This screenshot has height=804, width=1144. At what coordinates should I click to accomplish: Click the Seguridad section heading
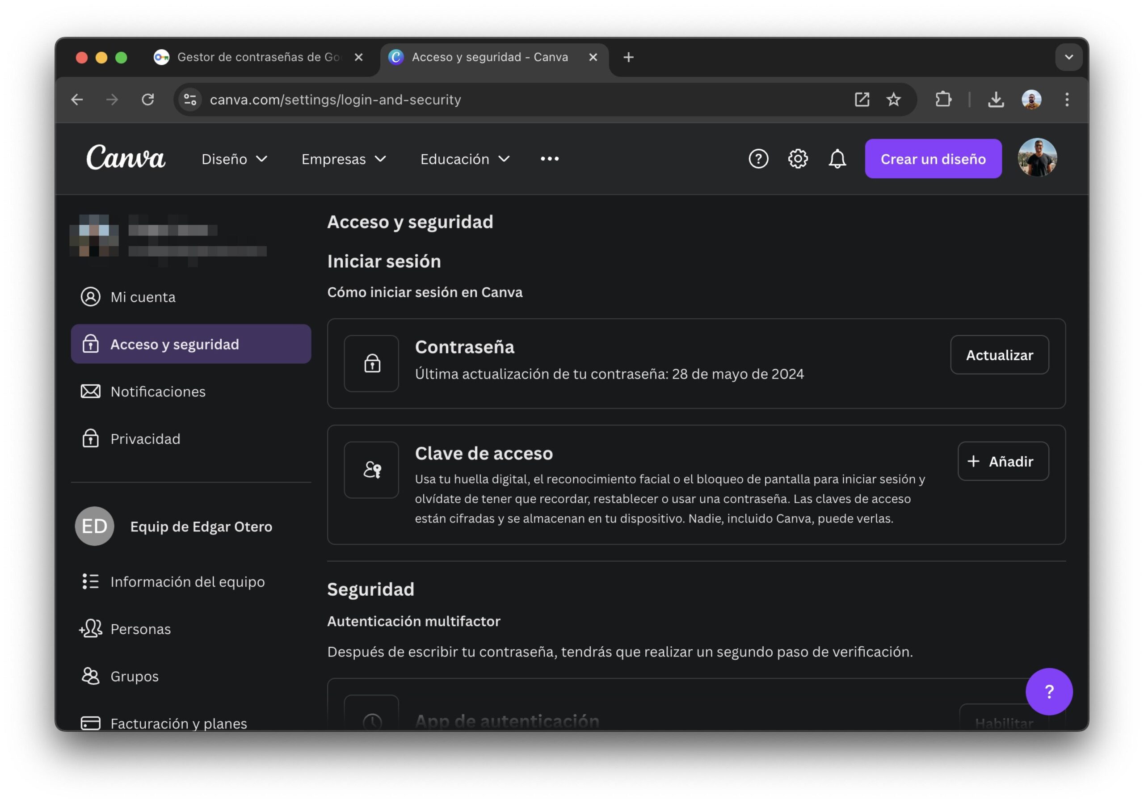[370, 589]
